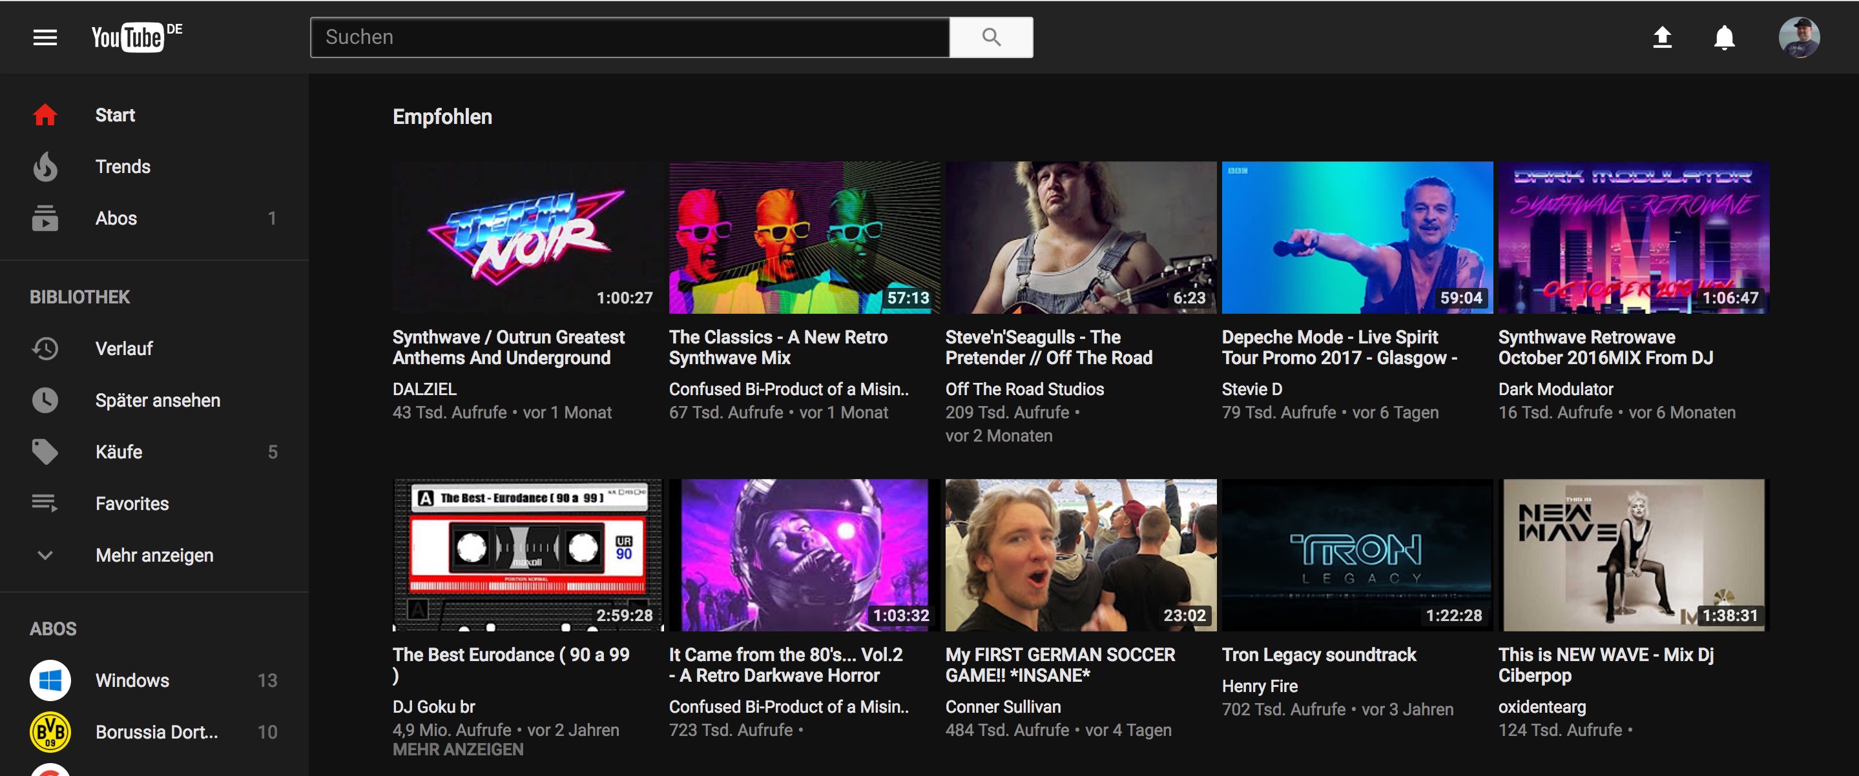Screen dimensions: 1859x776
Task: Click the magnifier search button
Action: [991, 37]
